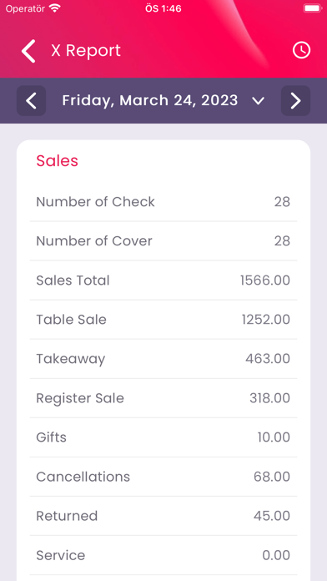Viewport: 327px width, 581px height.
Task: Open the Gifts row
Action: coord(163,437)
